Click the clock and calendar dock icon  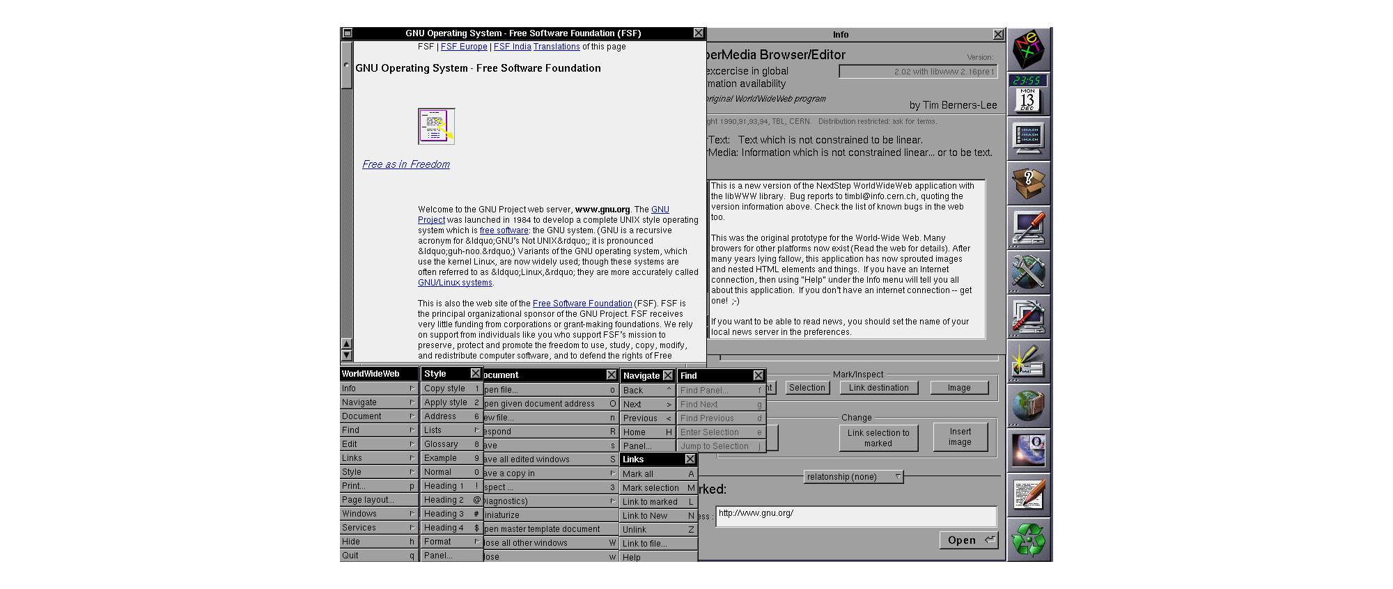coord(1029,94)
